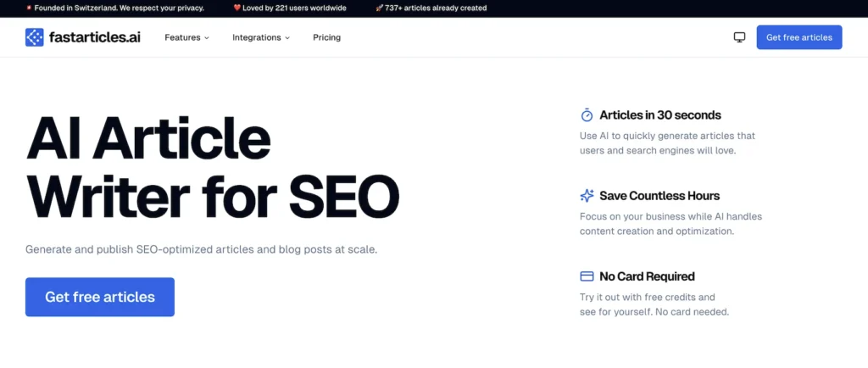This screenshot has width=868, height=368.
Task: Click the Swiss flag icon in top banner
Action: click(x=29, y=8)
